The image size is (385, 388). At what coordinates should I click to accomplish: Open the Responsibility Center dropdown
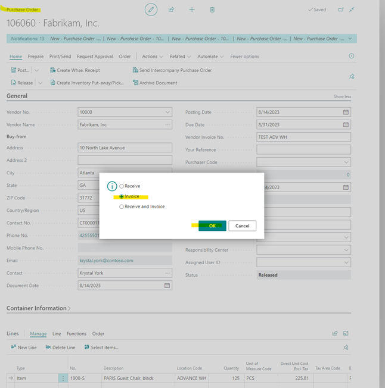(x=346, y=250)
